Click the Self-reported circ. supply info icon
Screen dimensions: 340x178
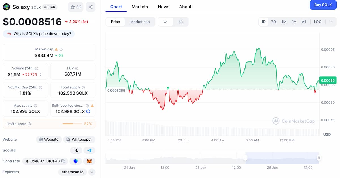[87, 106]
